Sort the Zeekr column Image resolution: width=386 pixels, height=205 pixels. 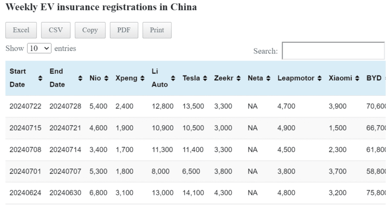coord(238,78)
